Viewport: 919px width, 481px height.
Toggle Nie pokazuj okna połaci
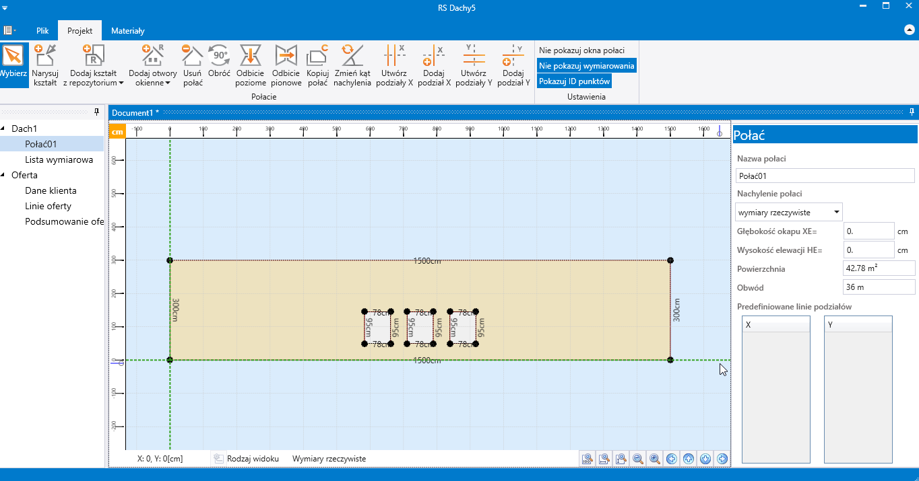click(581, 50)
